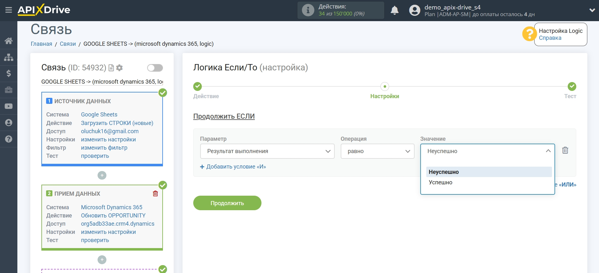Click the «ИЛИ» condition link
Viewport: 599px width, 273px height.
(x=567, y=185)
